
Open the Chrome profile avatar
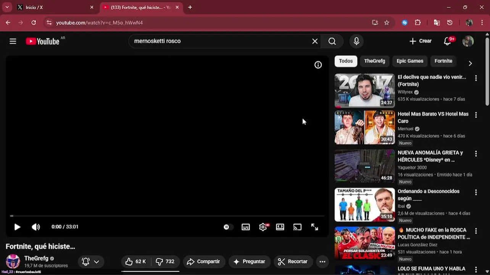(469, 23)
